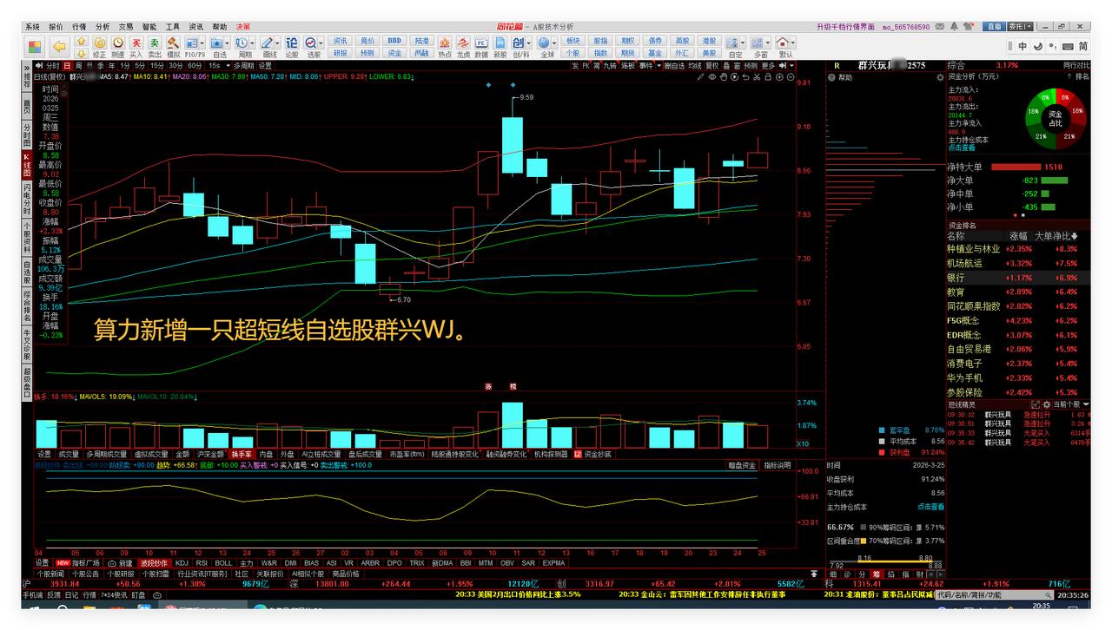This screenshot has height=630, width=1112.
Task: Switch to 15分 minute period
Action: click(x=156, y=65)
